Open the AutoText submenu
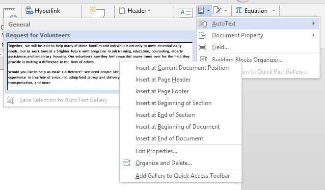325x190 pixels. (x=258, y=24)
